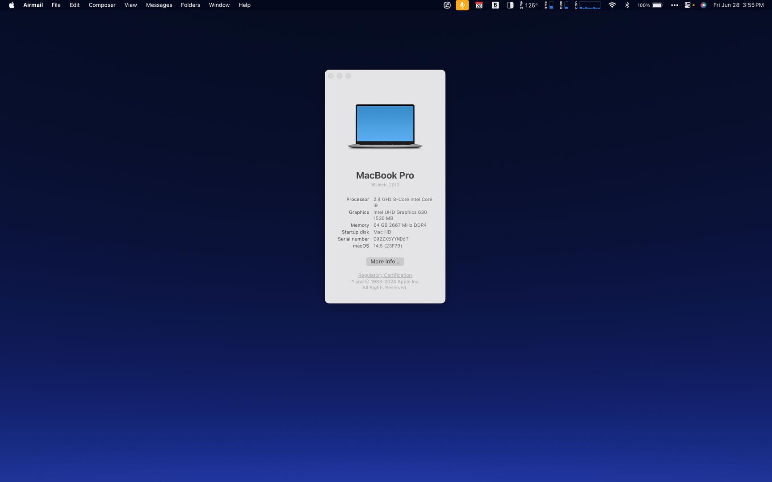Open the MEM memory usage monitor
The image size is (772, 482).
549,5
